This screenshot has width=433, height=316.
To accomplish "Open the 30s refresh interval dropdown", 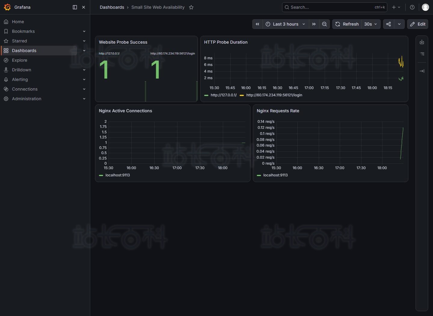I will pos(371,24).
